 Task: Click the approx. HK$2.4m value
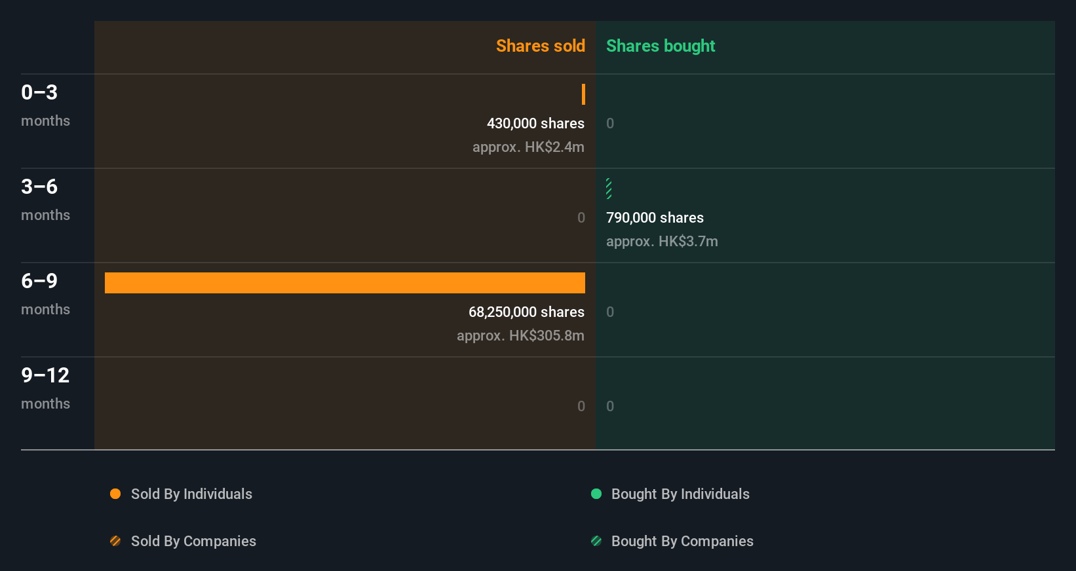528,147
